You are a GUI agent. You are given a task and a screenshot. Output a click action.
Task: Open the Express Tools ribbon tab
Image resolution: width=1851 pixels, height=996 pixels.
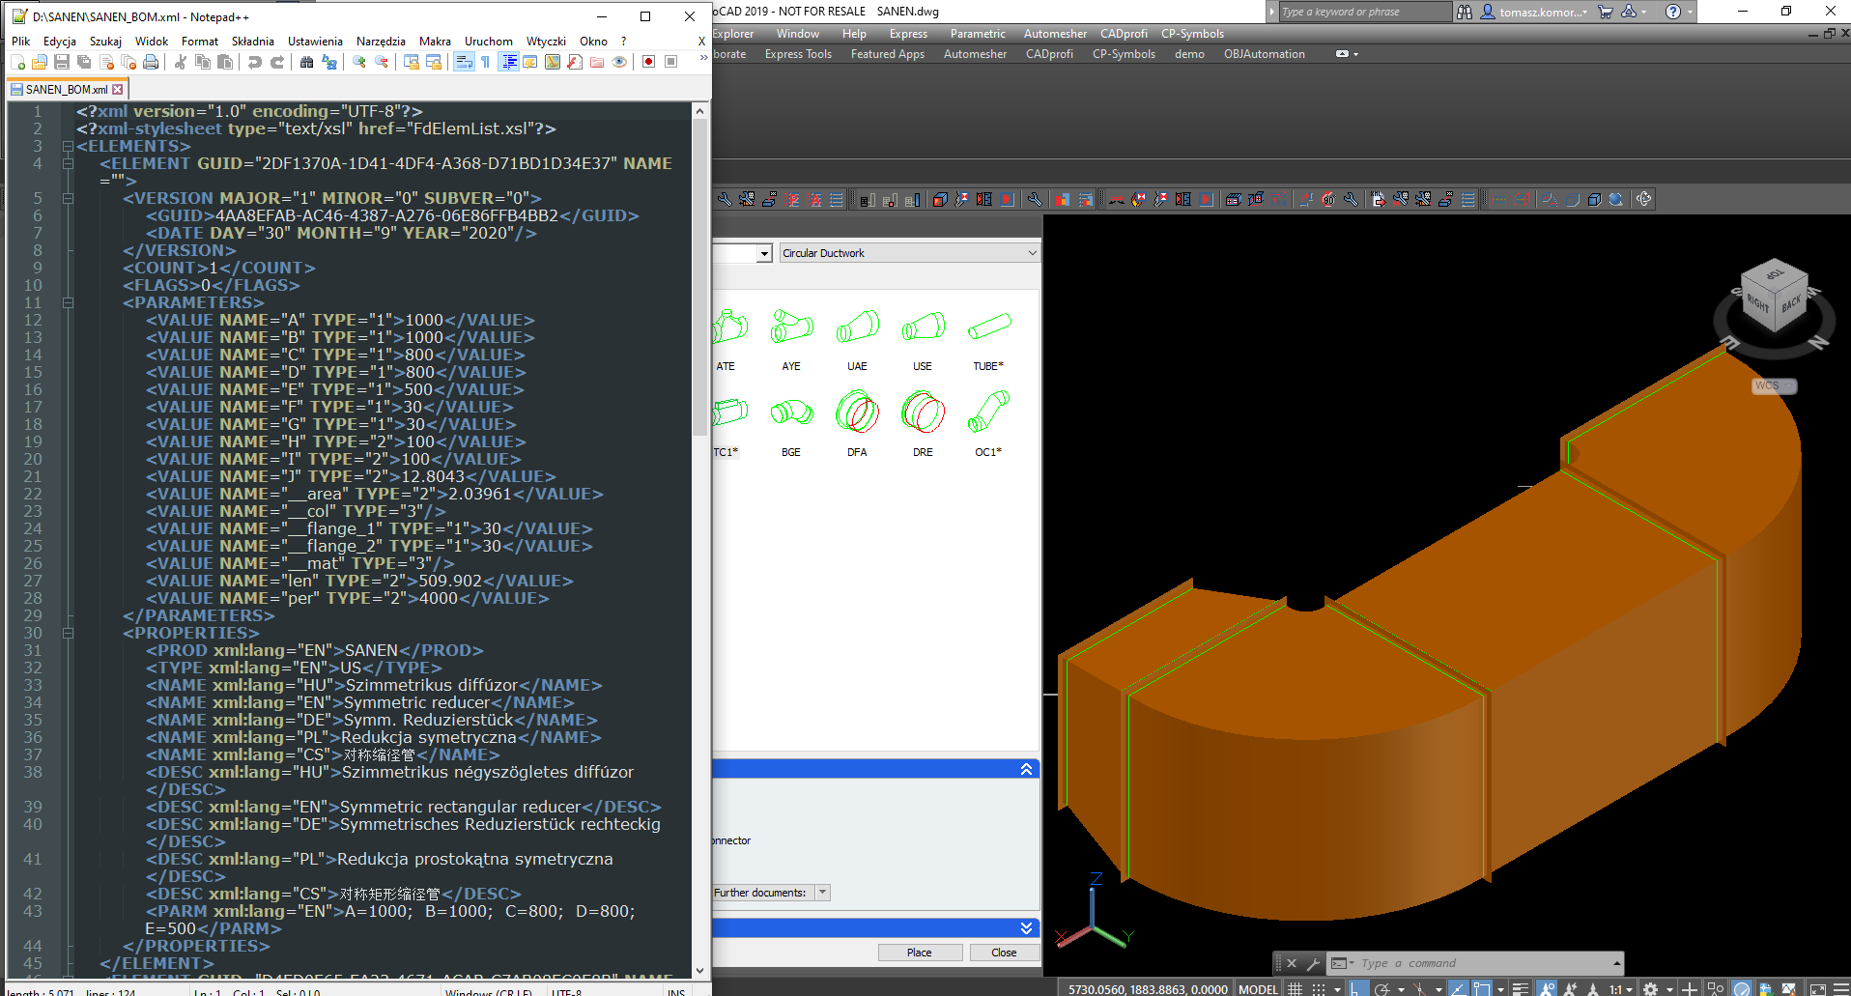(798, 54)
